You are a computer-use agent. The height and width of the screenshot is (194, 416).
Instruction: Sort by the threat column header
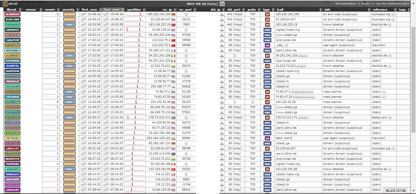pos(12,10)
